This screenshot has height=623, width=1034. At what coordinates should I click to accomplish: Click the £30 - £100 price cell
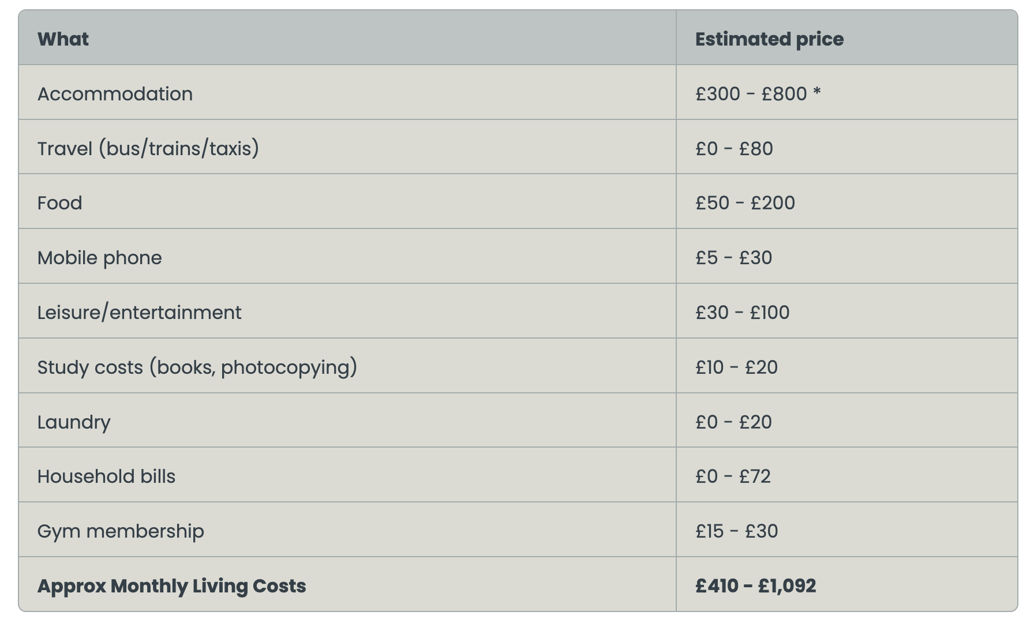point(742,313)
